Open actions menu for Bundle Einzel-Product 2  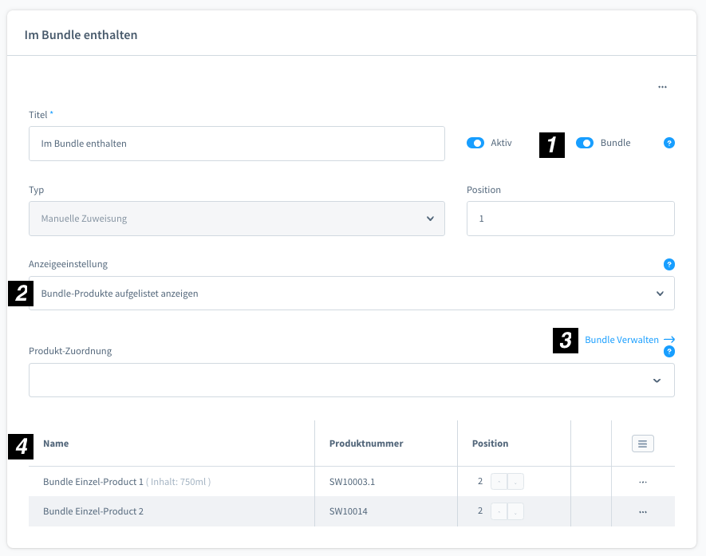[642, 512]
